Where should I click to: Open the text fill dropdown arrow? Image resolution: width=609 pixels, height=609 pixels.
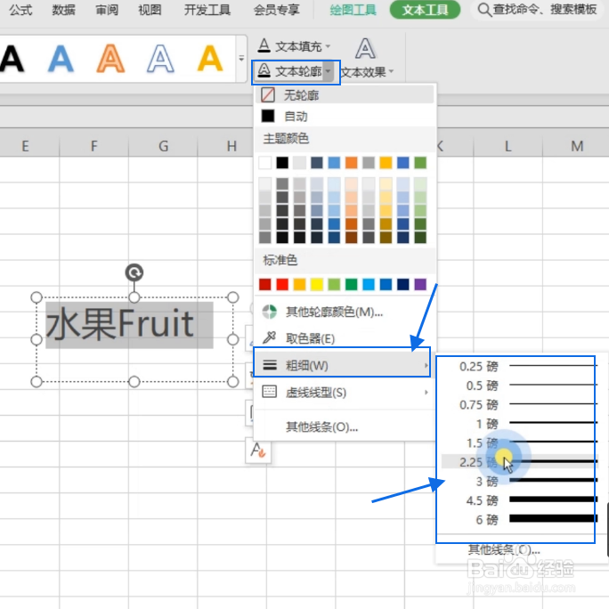(x=329, y=46)
